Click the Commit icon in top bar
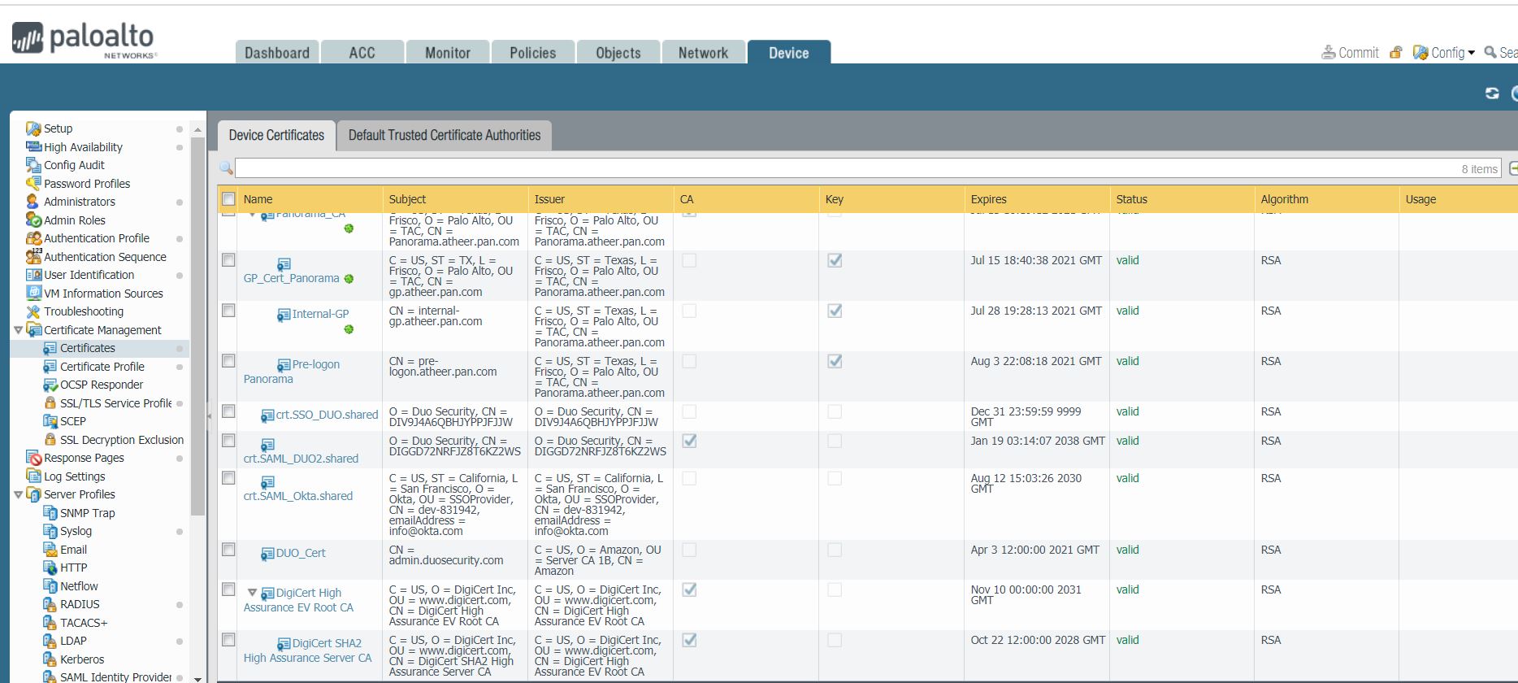The height and width of the screenshot is (683, 1518). (1329, 52)
